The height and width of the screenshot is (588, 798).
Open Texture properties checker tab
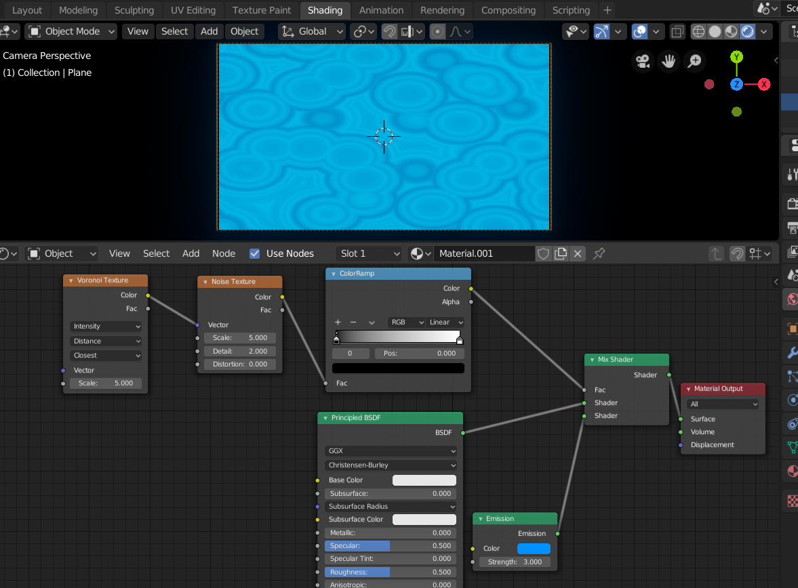[792, 501]
